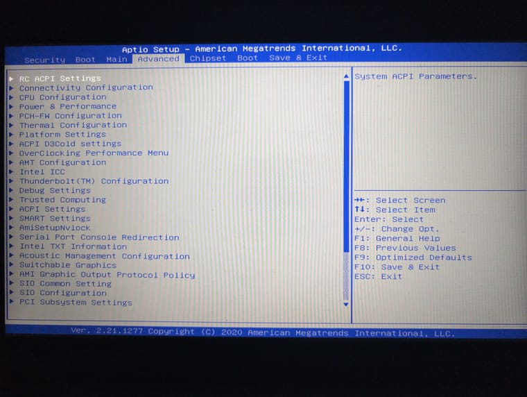
Task: Click the arrow beside Debug Settings
Action: 11,190
